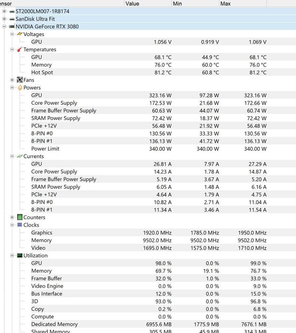Click the Voltages lightning icon
This screenshot has width=296, height=333.
[x=20, y=34]
